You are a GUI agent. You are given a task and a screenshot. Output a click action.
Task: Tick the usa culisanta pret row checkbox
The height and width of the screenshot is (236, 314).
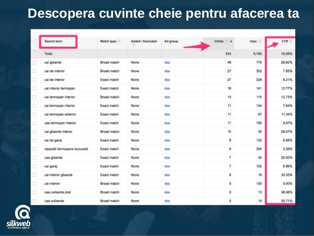pos(34,192)
